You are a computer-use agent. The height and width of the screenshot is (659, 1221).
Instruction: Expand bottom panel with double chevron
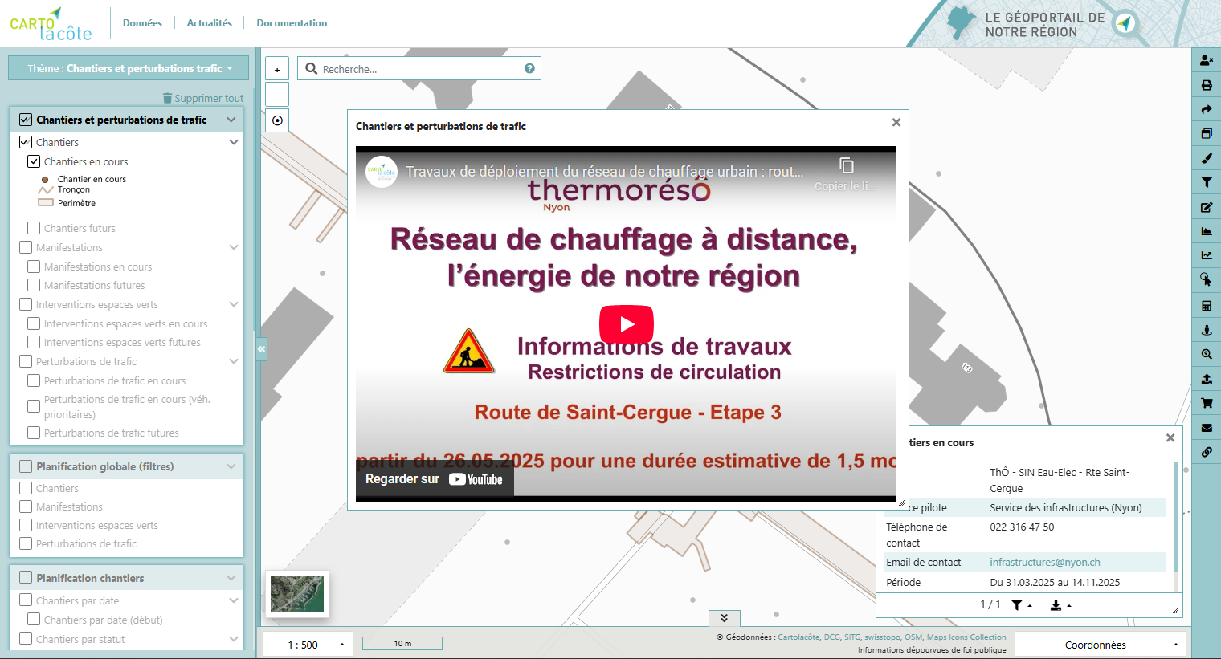pyautogui.click(x=724, y=618)
